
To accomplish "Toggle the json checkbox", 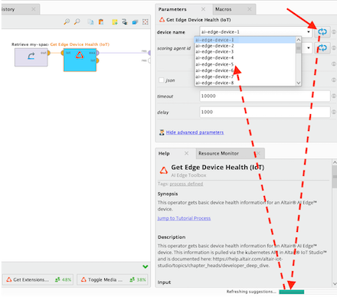I will click(x=161, y=80).
